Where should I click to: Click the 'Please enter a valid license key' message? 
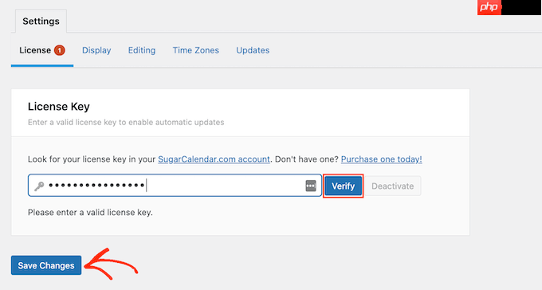(90, 213)
